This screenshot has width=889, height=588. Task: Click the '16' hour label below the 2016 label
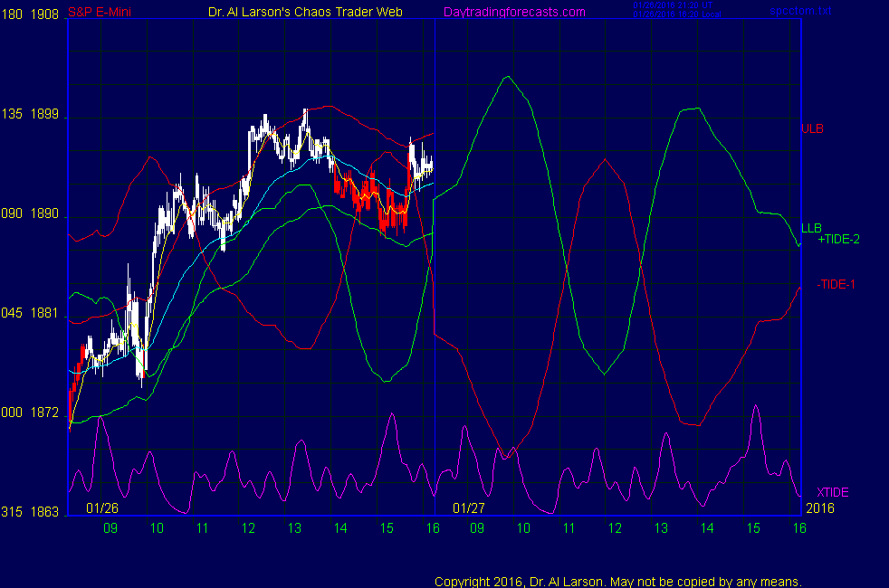click(799, 528)
